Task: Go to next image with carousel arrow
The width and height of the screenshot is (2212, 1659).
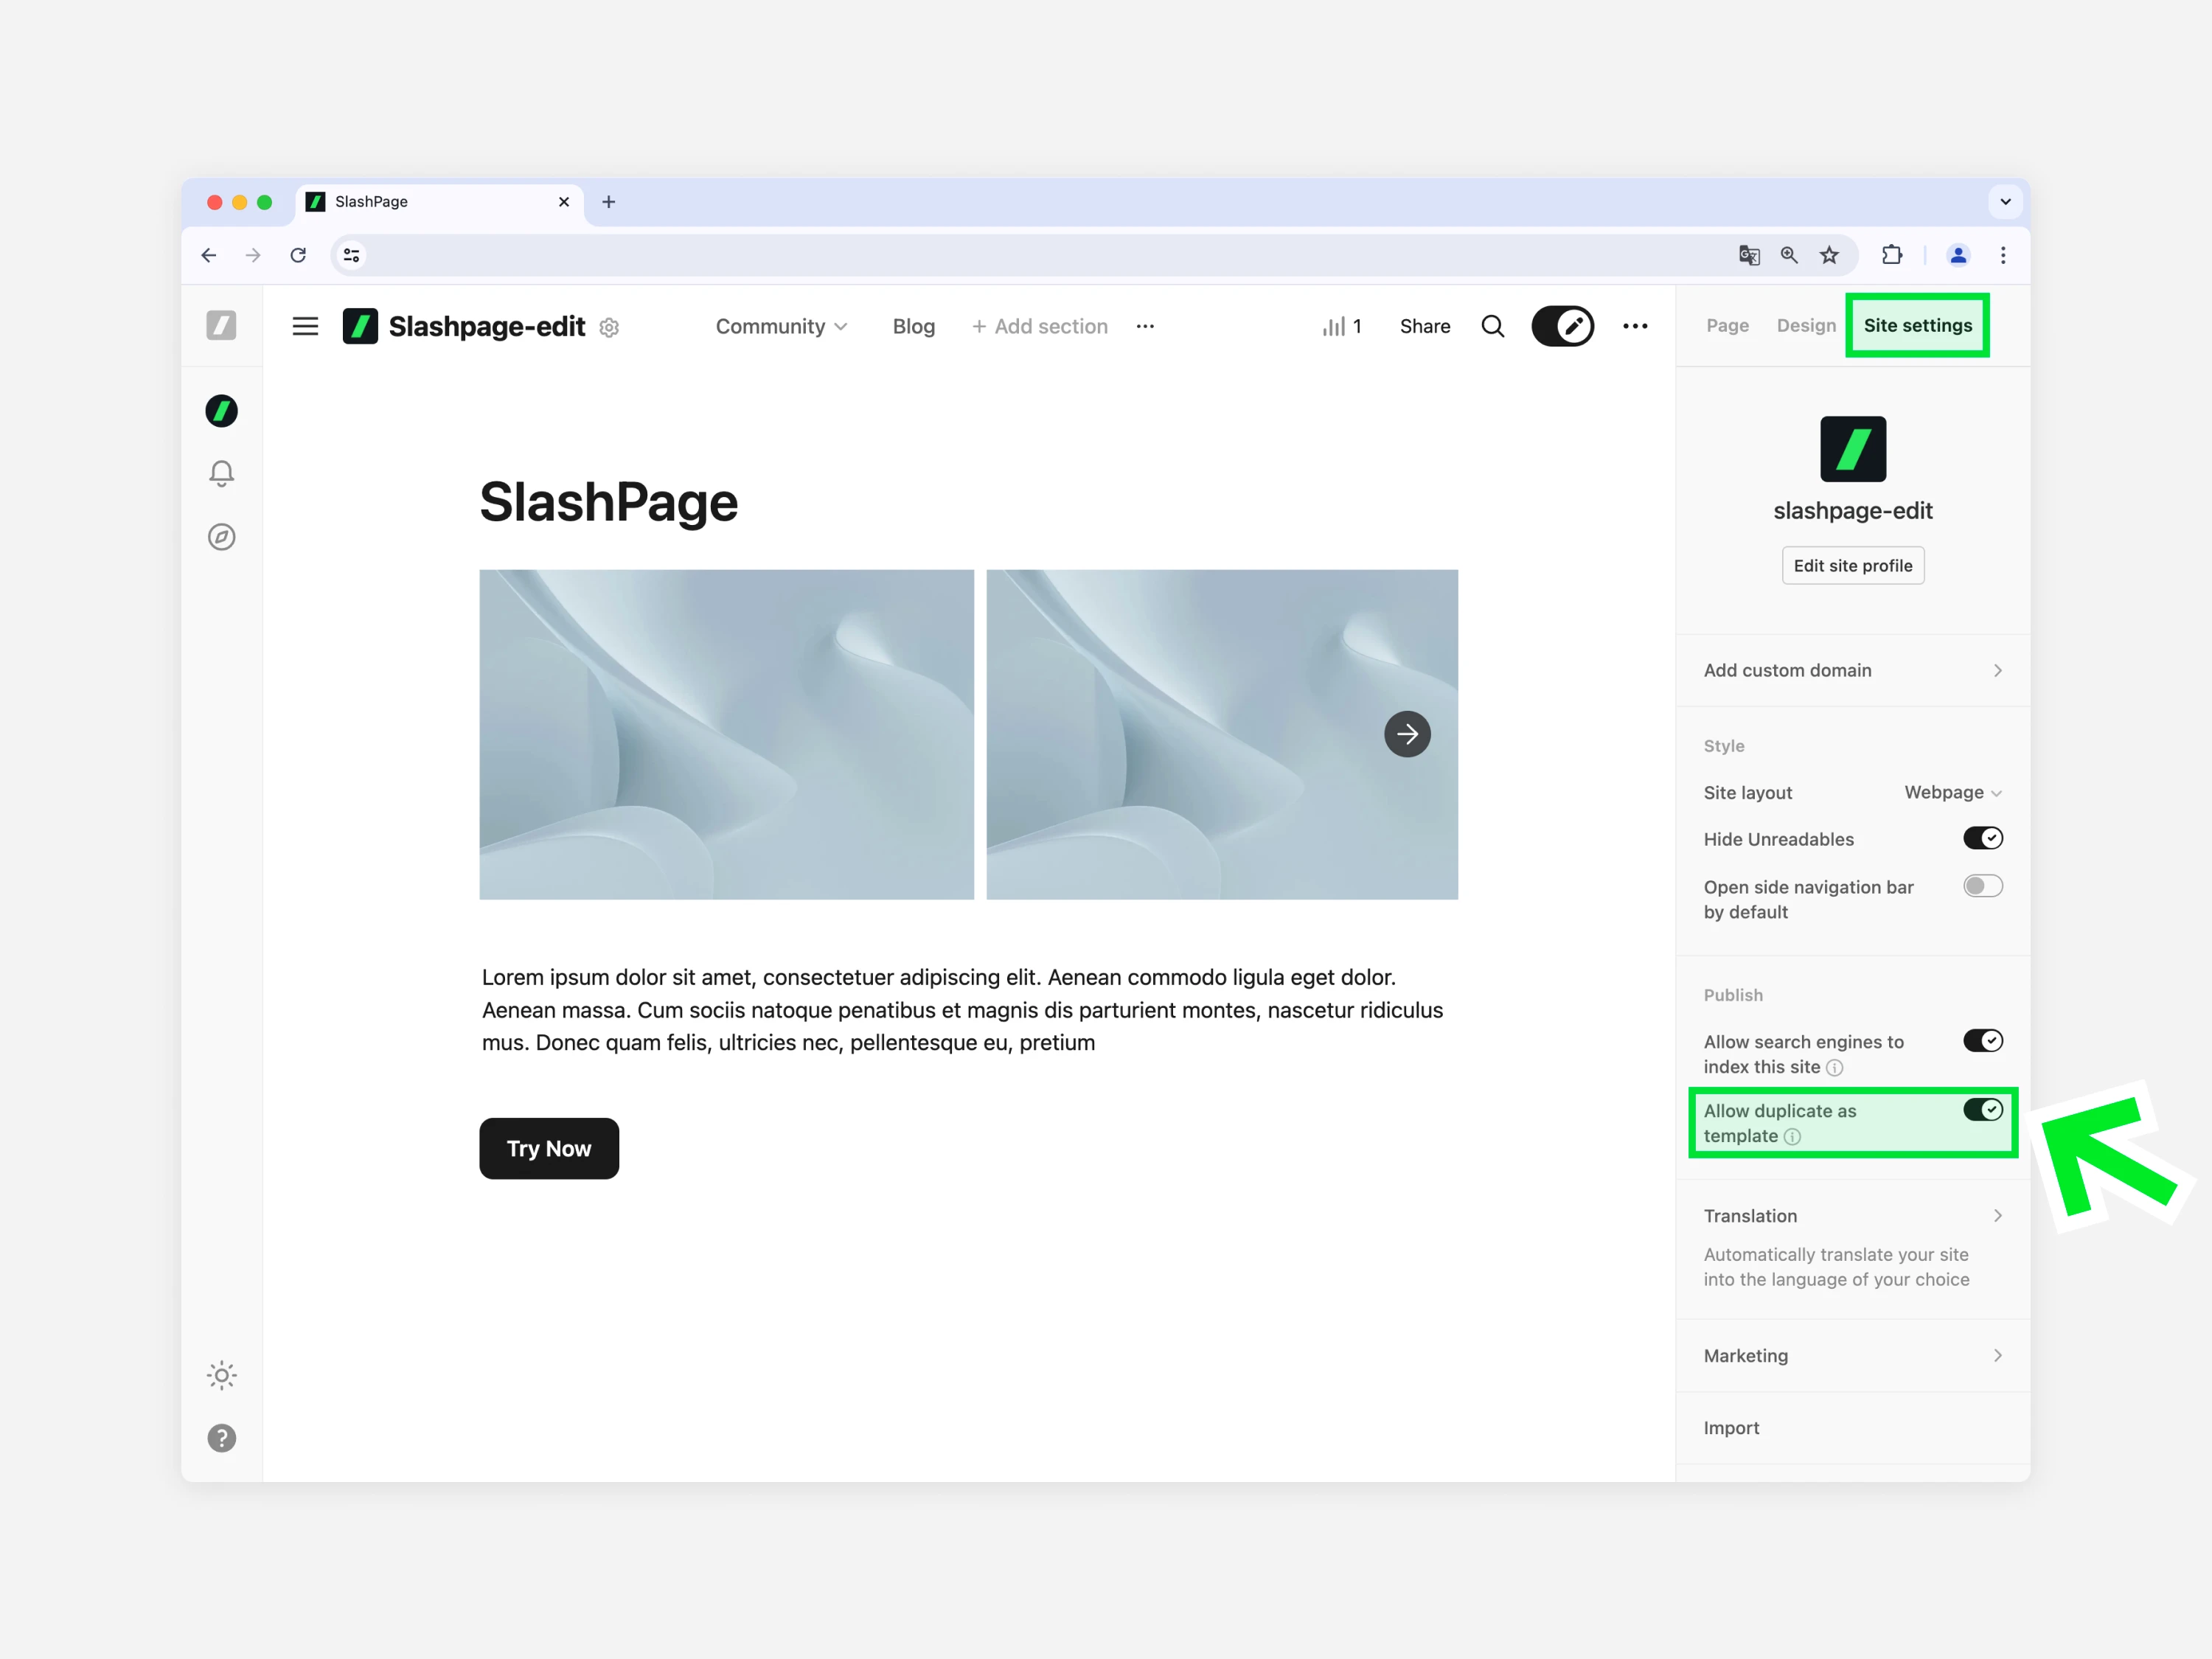Action: (x=1407, y=734)
